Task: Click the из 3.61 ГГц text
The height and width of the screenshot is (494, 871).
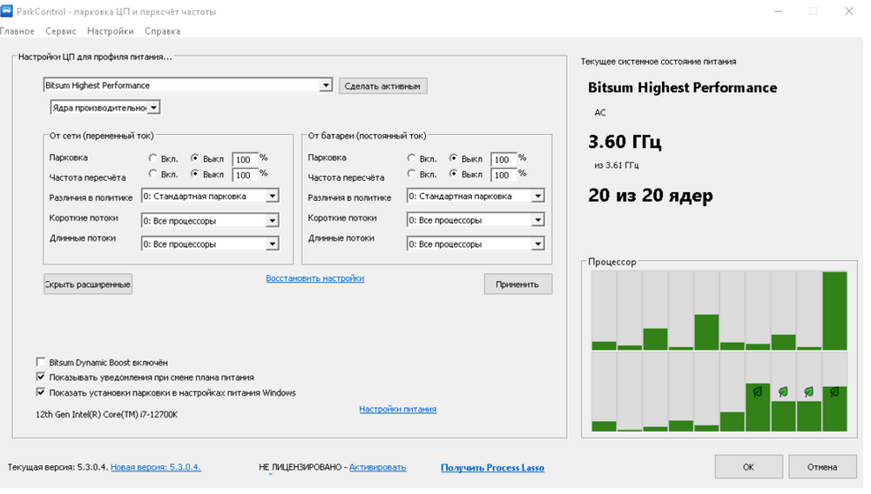Action: (617, 165)
